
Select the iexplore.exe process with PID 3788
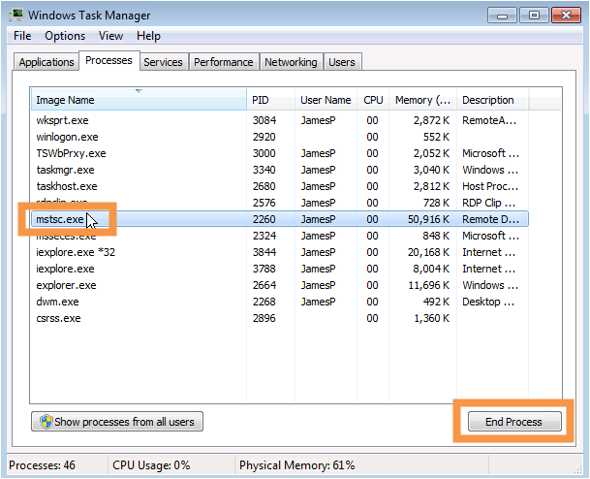[x=280, y=269]
